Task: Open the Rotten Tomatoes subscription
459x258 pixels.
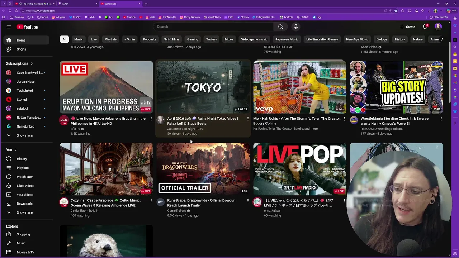Action: click(x=27, y=118)
